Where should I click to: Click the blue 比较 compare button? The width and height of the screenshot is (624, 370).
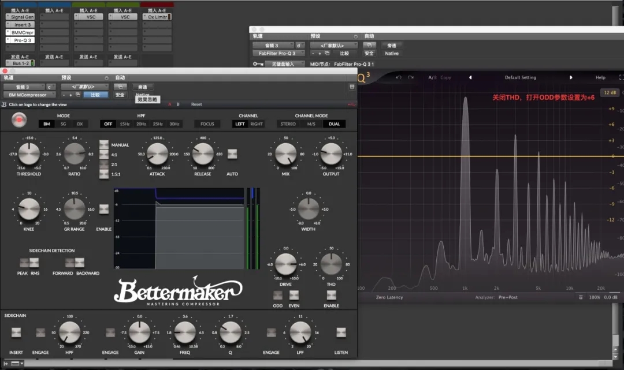pos(95,95)
